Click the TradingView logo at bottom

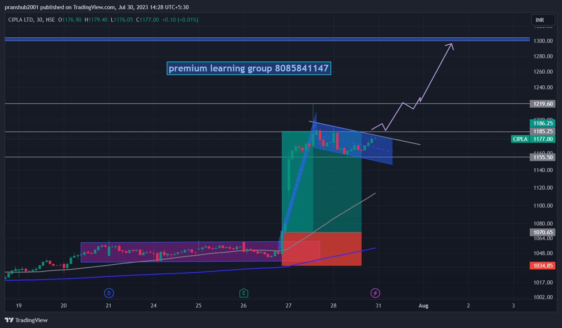pyautogui.click(x=26, y=320)
